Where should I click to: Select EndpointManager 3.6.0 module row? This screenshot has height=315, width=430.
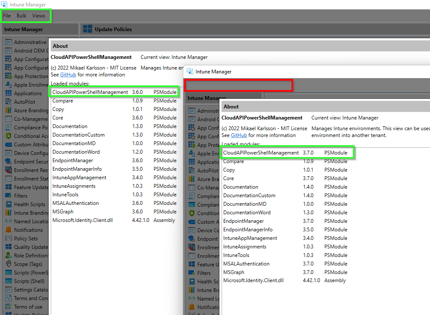[x=114, y=160]
